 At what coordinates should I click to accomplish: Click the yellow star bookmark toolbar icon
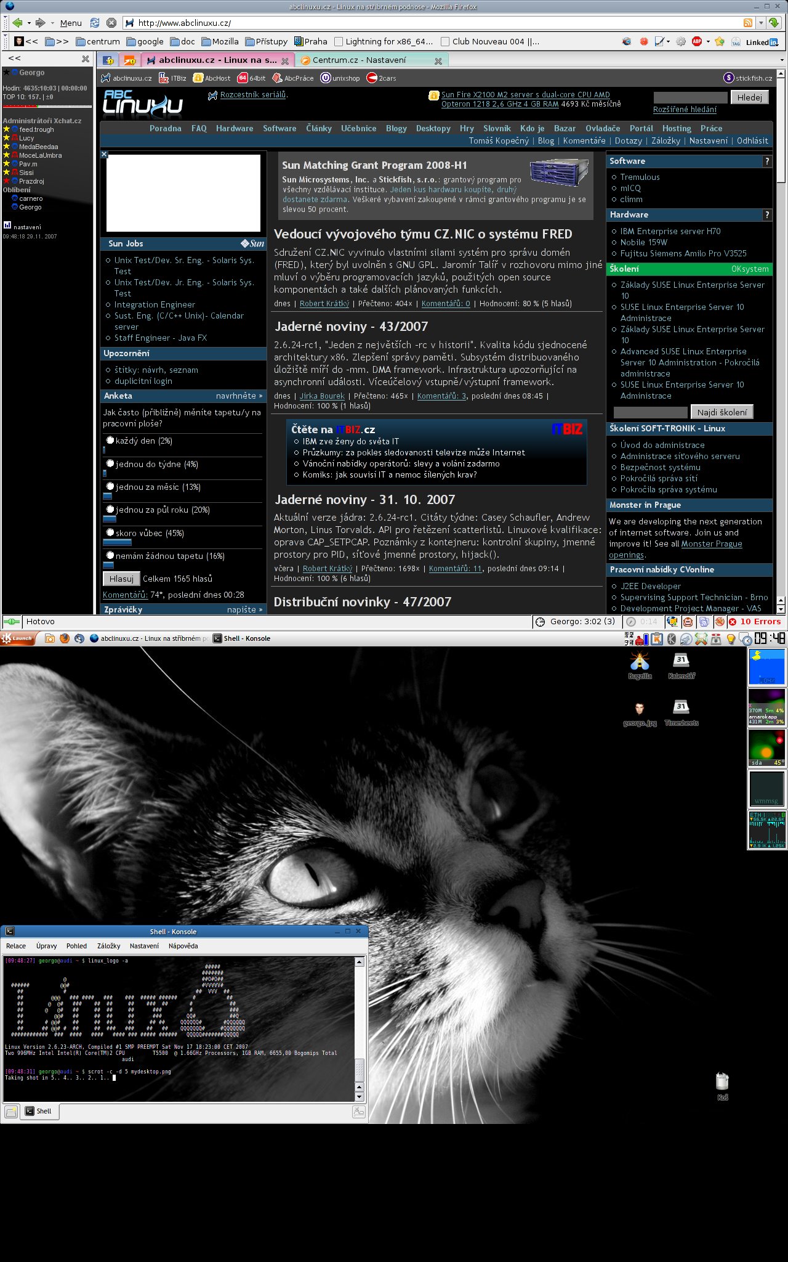click(719, 41)
